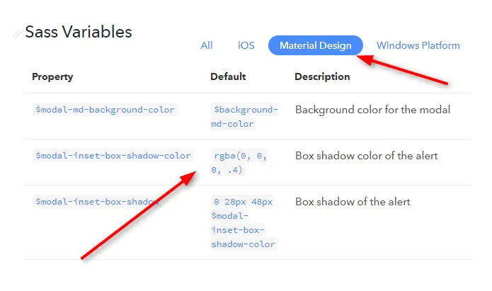492x291 pixels.
Task: Click the 'Background color for the modal' description
Action: [372, 110]
